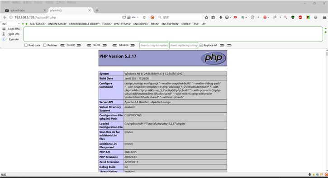
Task: Click the clipboard library icon in the toolbar
Action: (213, 17)
